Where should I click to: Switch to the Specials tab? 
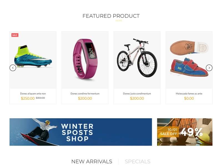tap(138, 162)
